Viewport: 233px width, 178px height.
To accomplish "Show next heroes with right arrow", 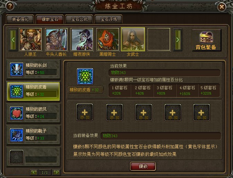I will click(178, 40).
